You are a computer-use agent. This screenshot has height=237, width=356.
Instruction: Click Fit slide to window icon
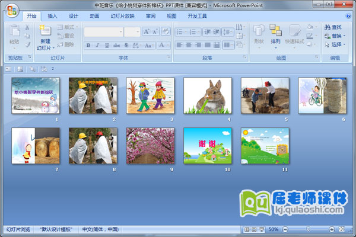point(342,229)
